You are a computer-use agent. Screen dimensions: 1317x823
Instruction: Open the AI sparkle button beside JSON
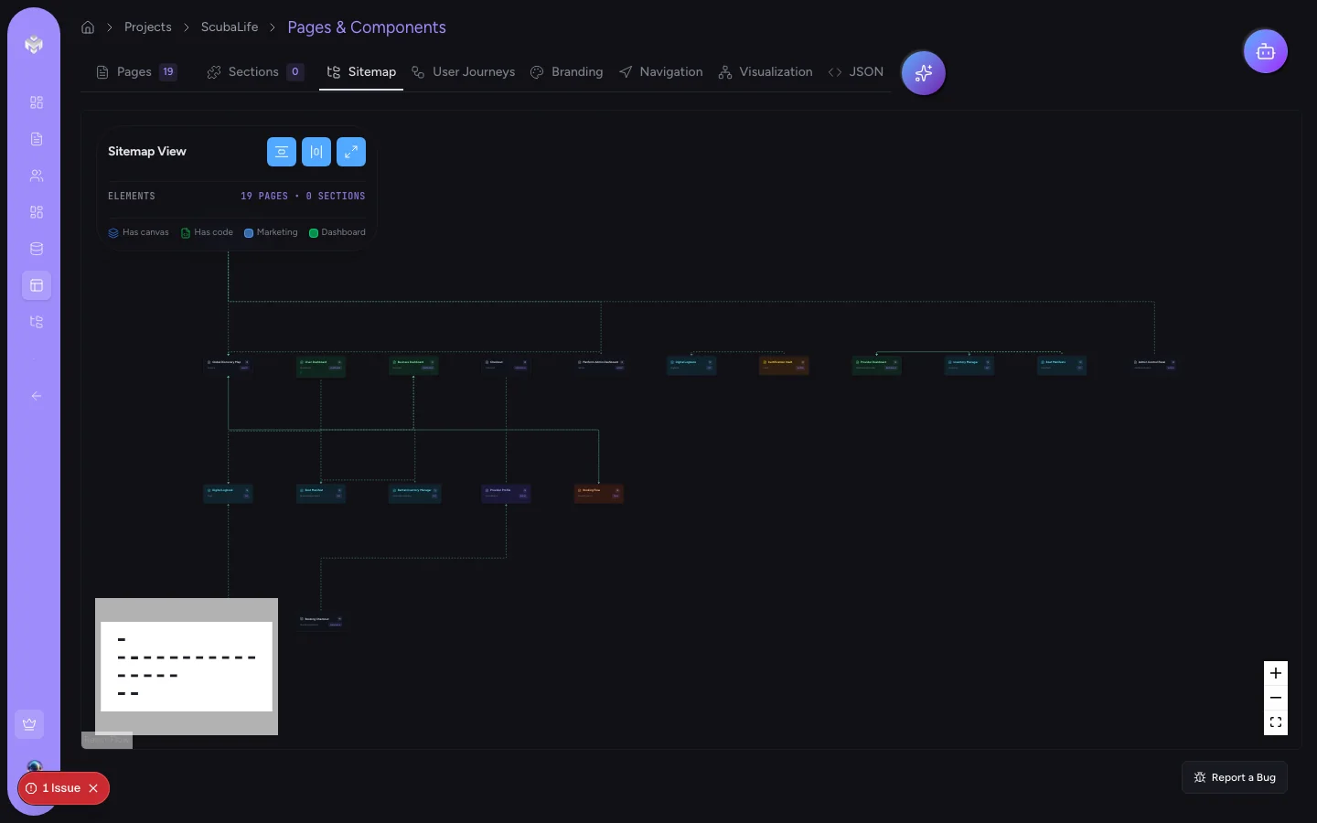(924, 73)
